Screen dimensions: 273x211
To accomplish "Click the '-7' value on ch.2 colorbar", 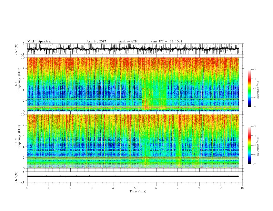I will point(254,164).
